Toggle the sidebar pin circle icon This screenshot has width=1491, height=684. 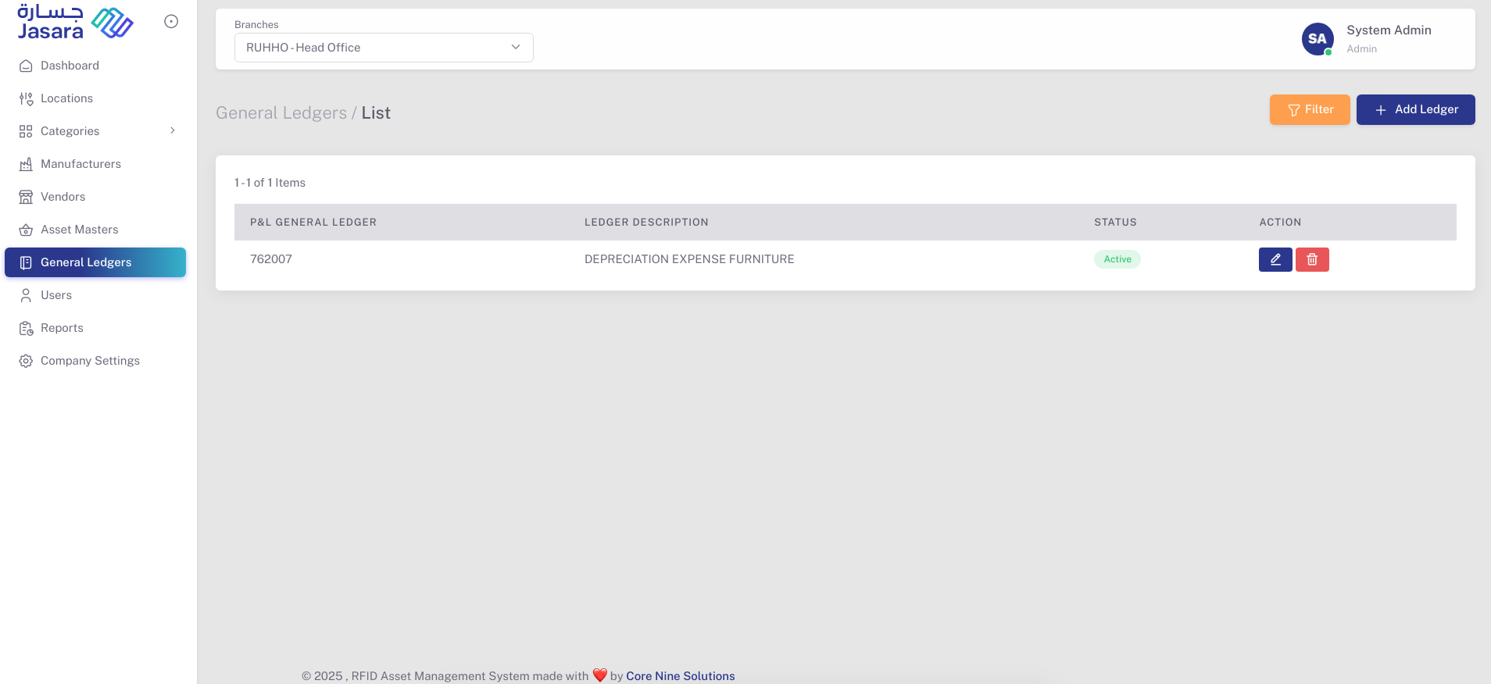[x=171, y=22]
